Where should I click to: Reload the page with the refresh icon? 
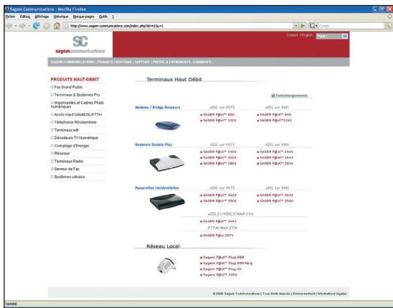[36, 26]
